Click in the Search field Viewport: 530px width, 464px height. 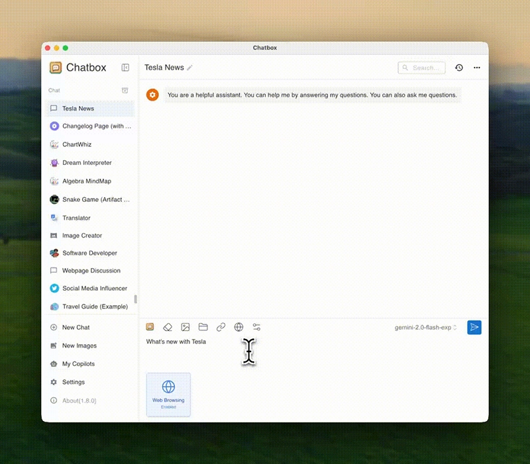click(x=421, y=68)
